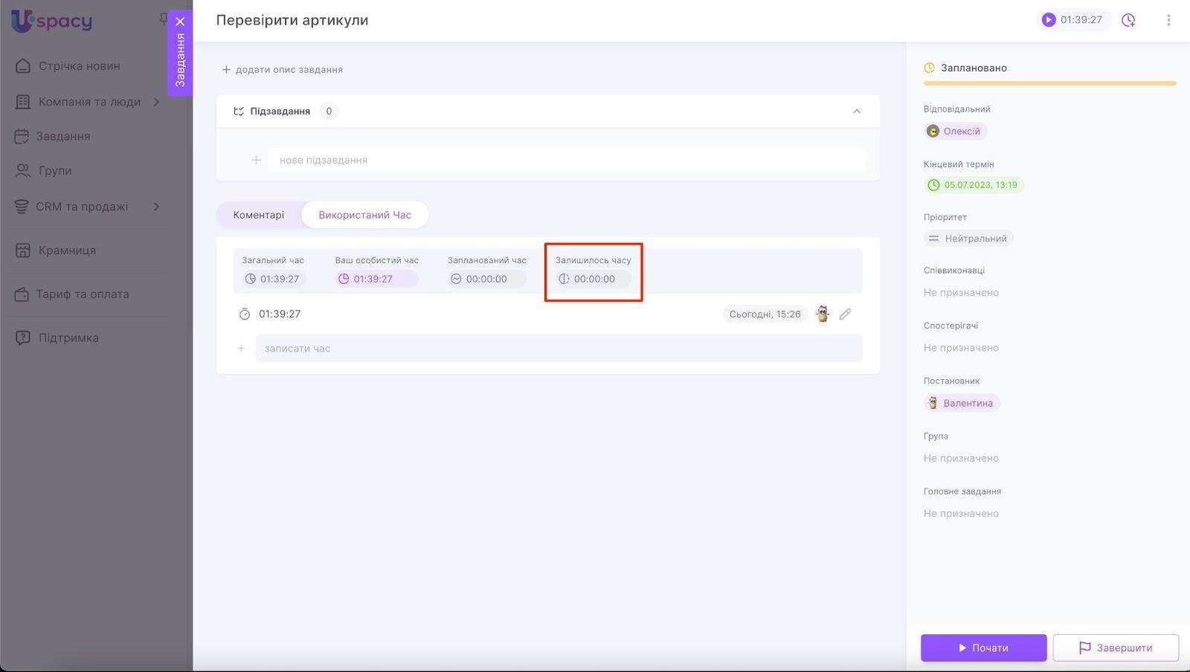
Task: Click the нове підзавдання input field
Action: (x=565, y=160)
